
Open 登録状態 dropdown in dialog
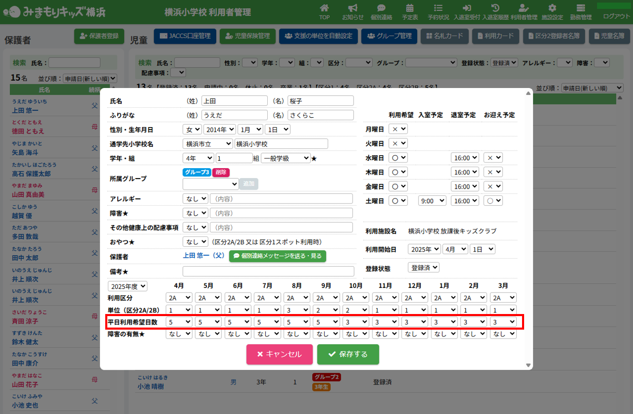[424, 267]
